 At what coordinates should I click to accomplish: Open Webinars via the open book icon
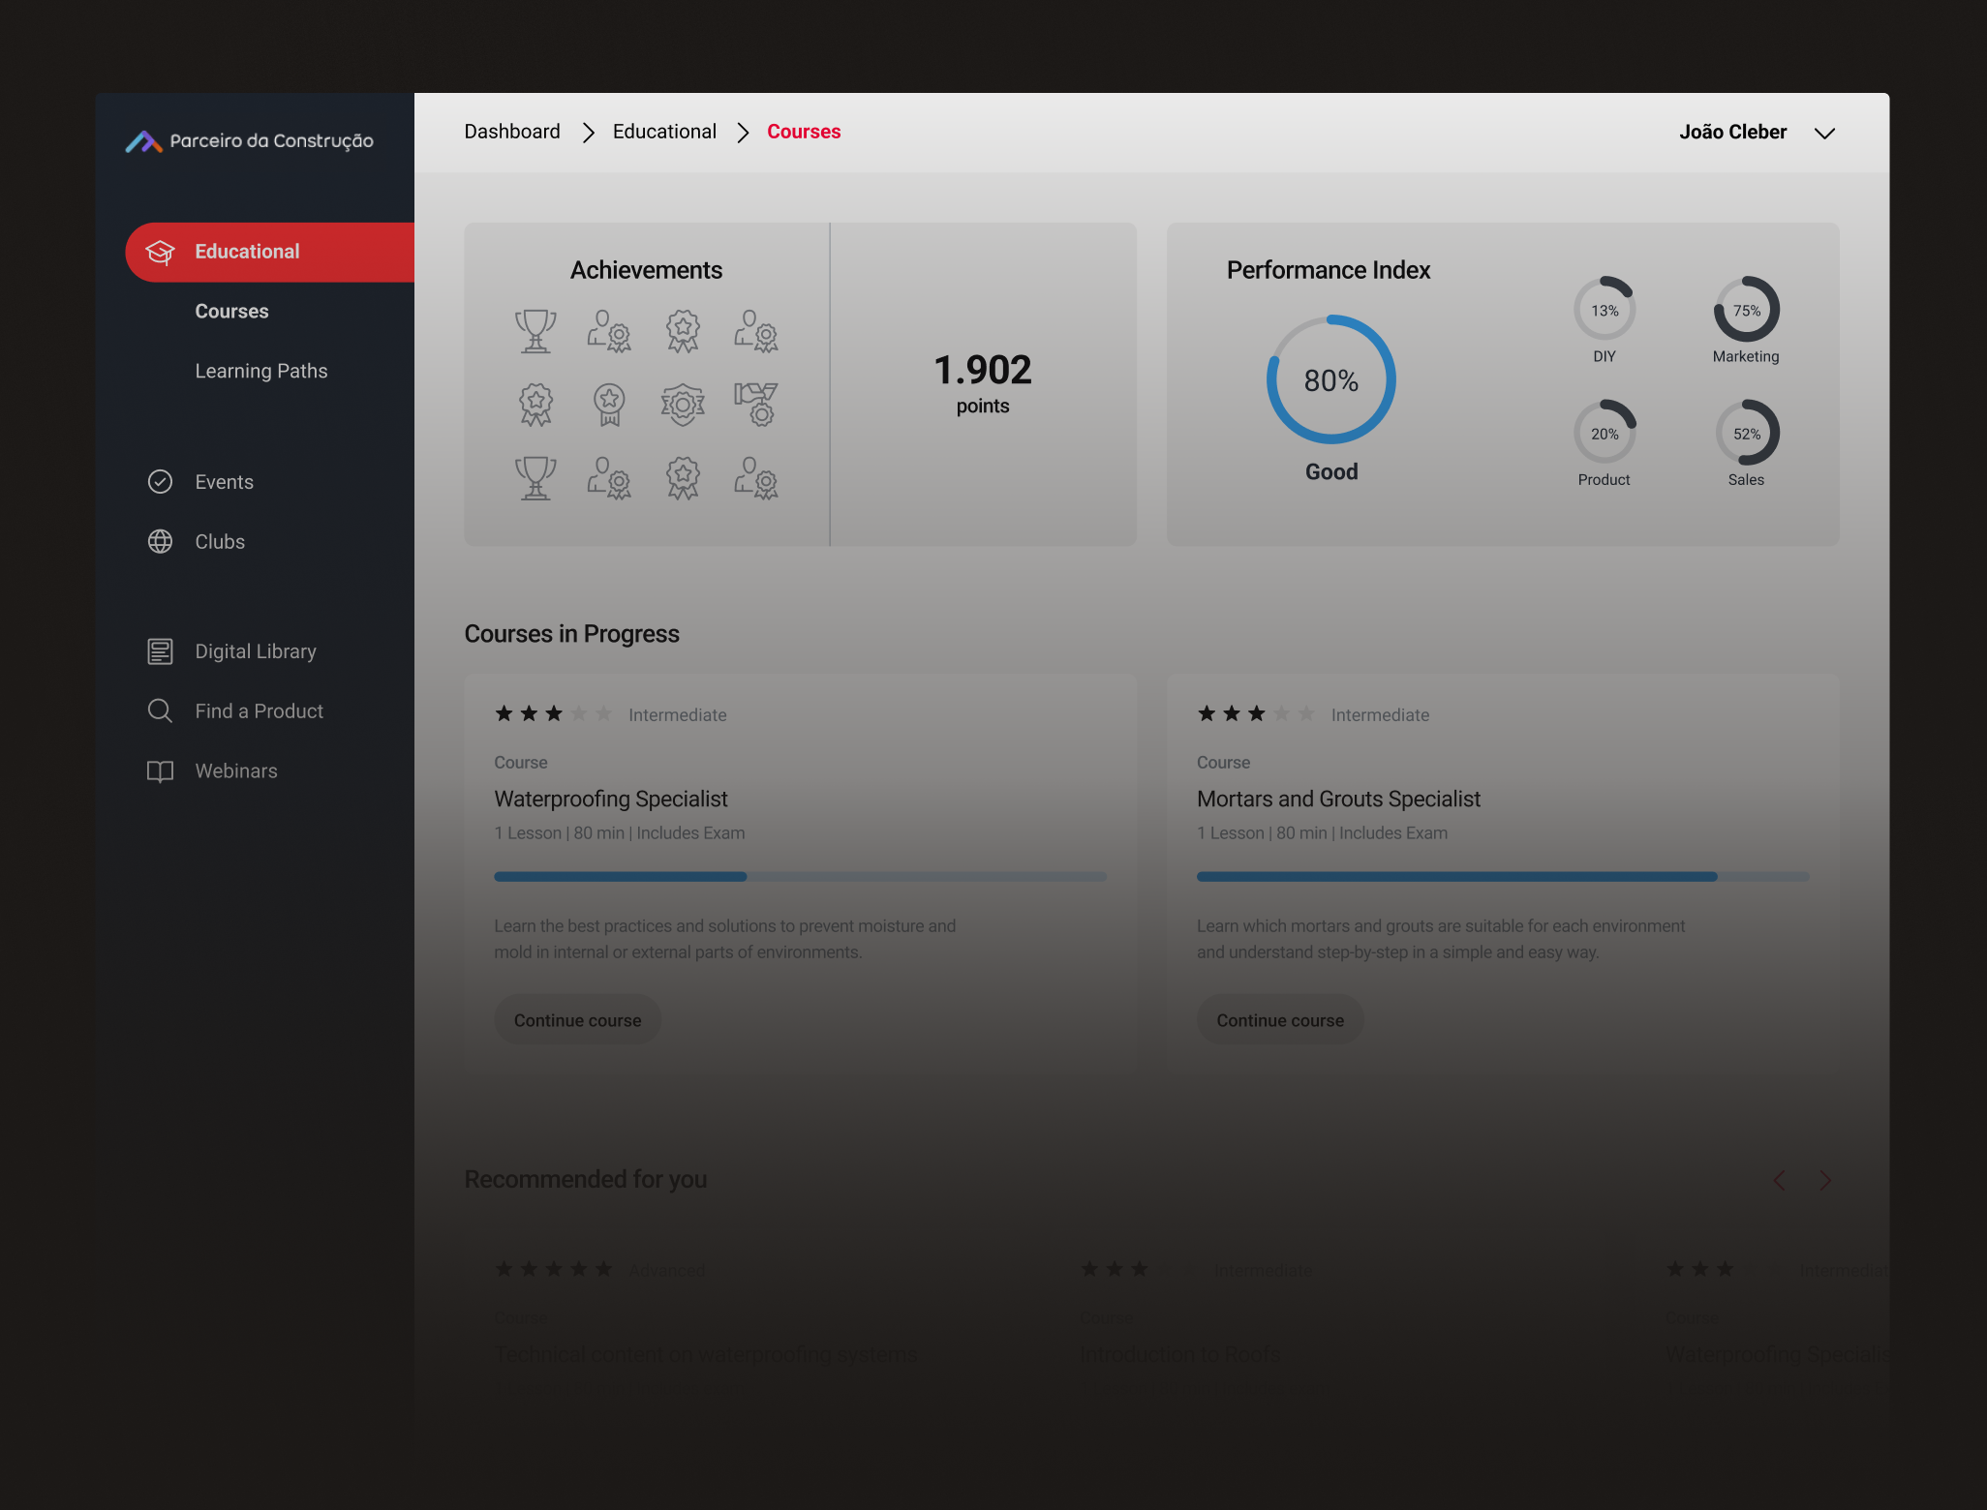click(x=159, y=770)
